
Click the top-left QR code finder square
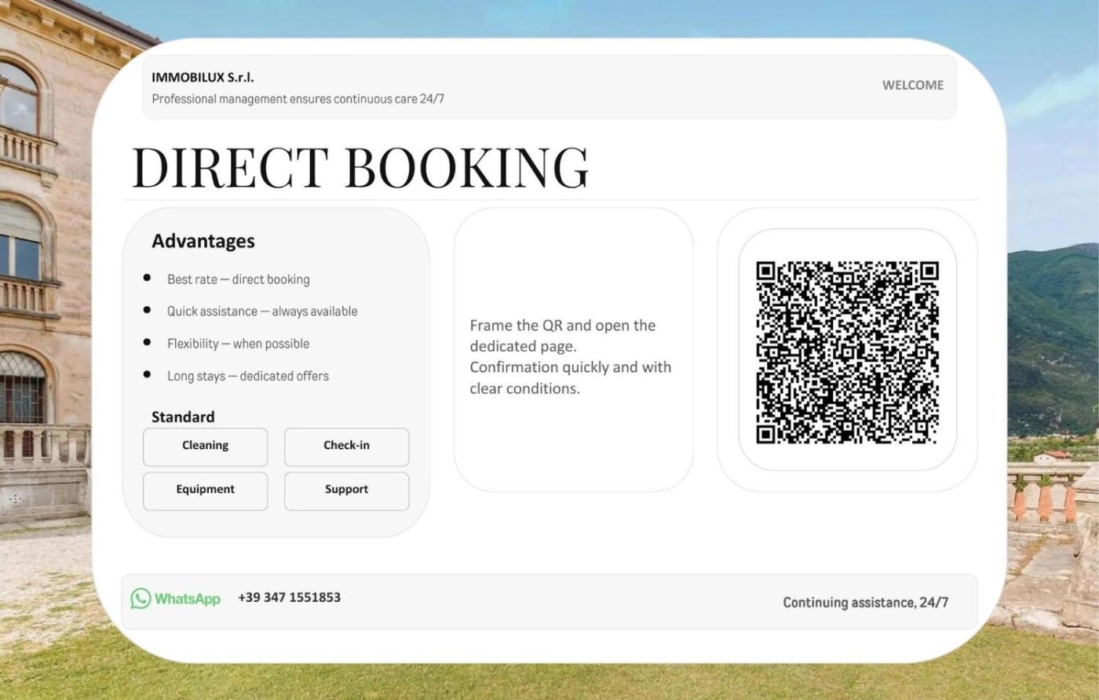(766, 272)
